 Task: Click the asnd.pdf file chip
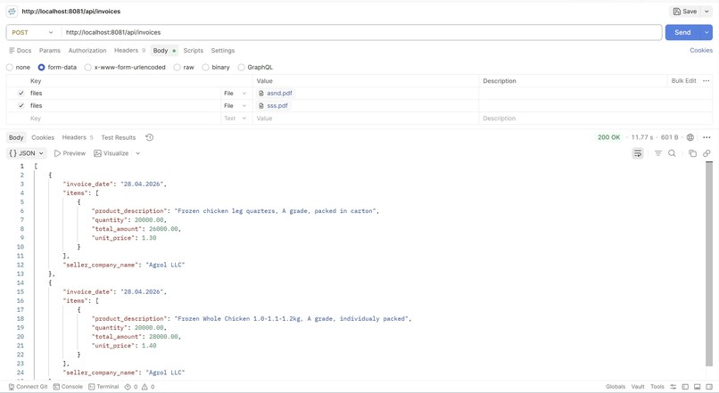coord(275,93)
